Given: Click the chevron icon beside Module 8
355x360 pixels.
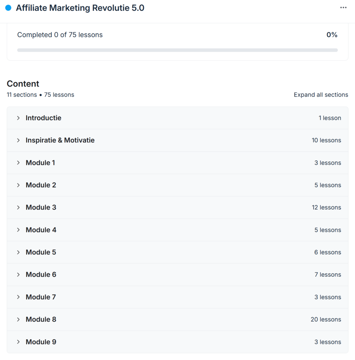Looking at the screenshot, I should pyautogui.click(x=18, y=319).
